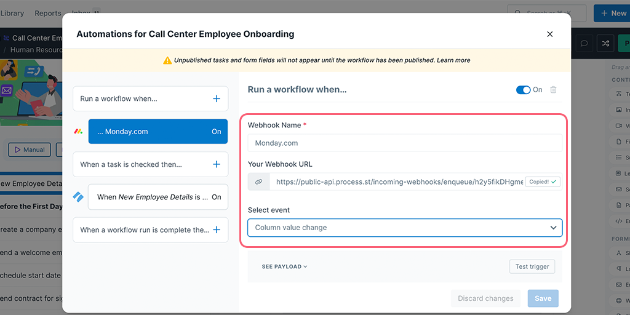The width and height of the screenshot is (630, 315).
Task: Click the shuffle icon in the top toolbar
Action: pos(605,43)
